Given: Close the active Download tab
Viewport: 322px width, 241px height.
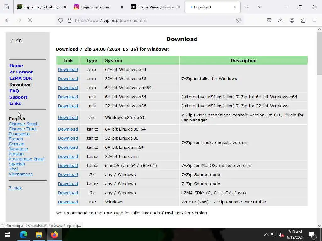Looking at the screenshot, I should 235,7.
